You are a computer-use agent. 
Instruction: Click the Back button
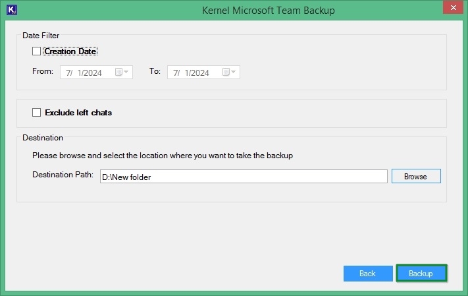coord(368,274)
